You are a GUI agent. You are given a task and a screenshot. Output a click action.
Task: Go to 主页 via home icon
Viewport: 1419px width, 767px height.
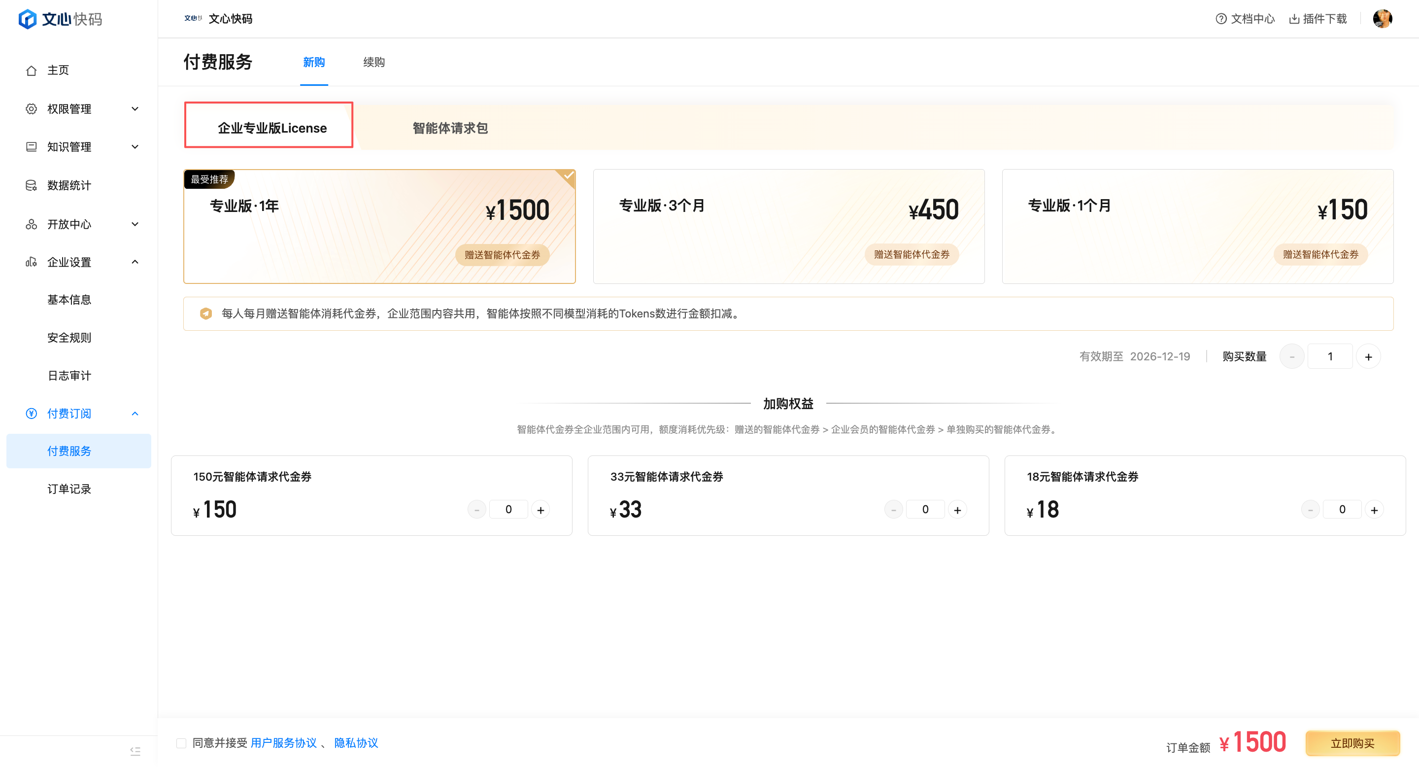32,70
